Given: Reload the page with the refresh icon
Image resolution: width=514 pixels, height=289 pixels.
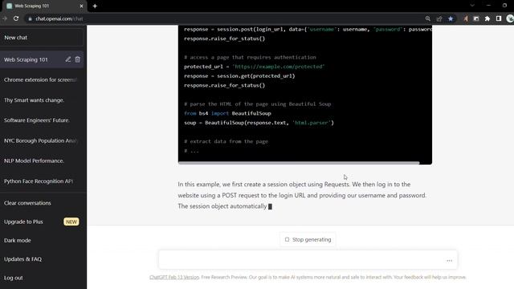Looking at the screenshot, I should pyautogui.click(x=16, y=18).
